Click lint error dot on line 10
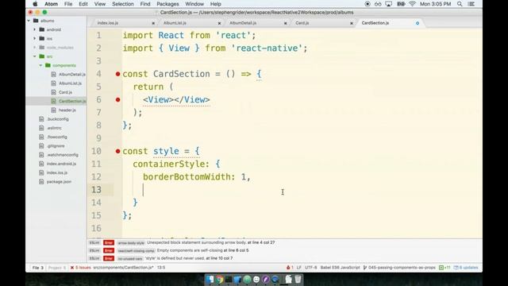This screenshot has width=508, height=286. coord(118,152)
